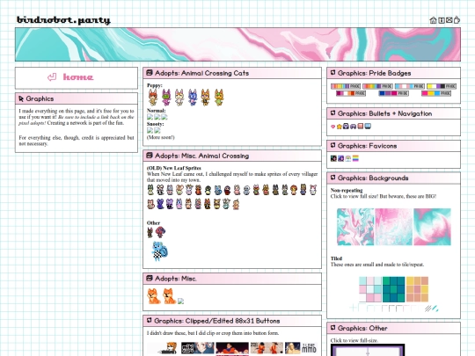Click the yellow star bullet graphic
Viewport: 475px width, 356px height.
[340, 127]
